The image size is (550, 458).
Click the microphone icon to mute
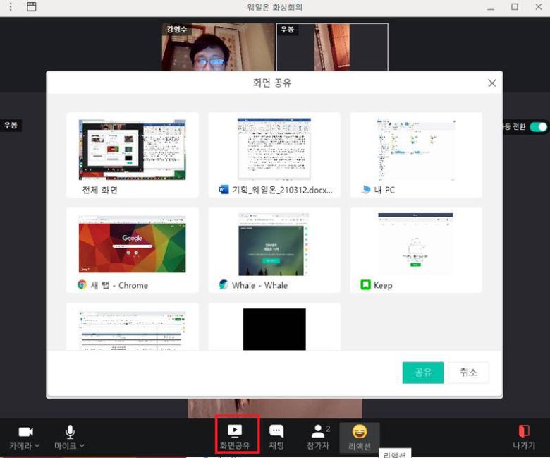tap(70, 431)
